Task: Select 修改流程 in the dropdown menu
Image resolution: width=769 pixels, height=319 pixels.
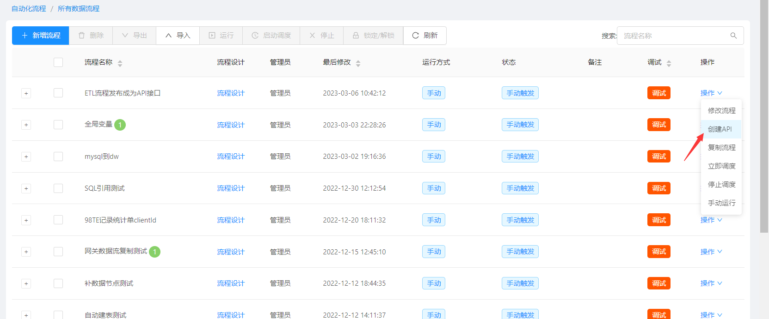Action: (721, 111)
